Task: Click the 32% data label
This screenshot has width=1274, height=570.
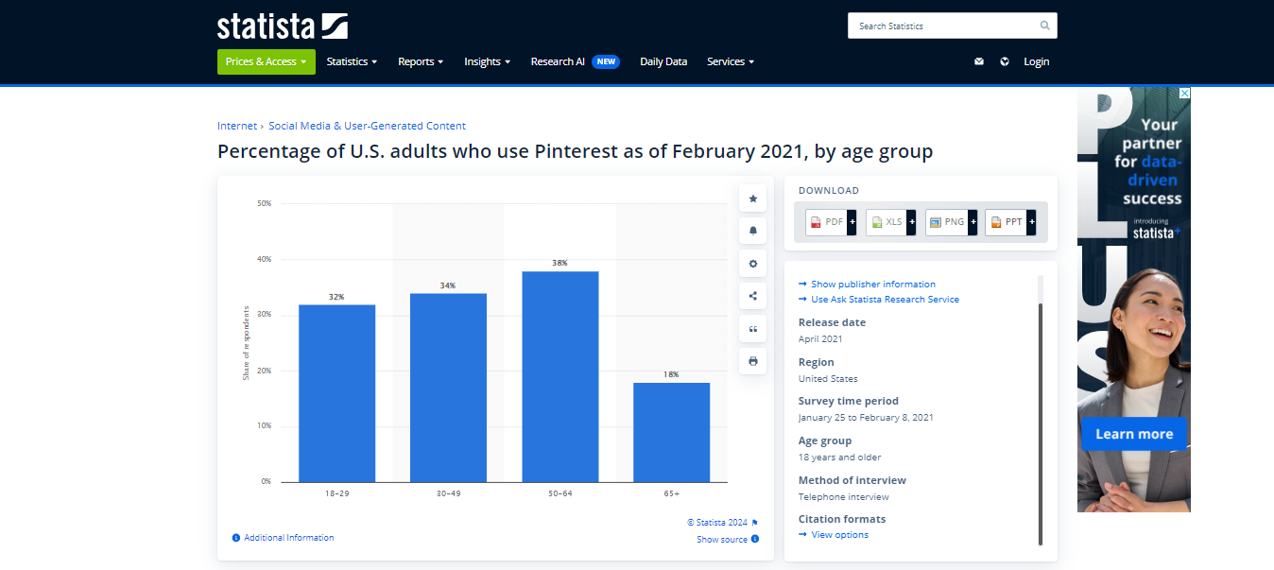Action: click(x=336, y=297)
